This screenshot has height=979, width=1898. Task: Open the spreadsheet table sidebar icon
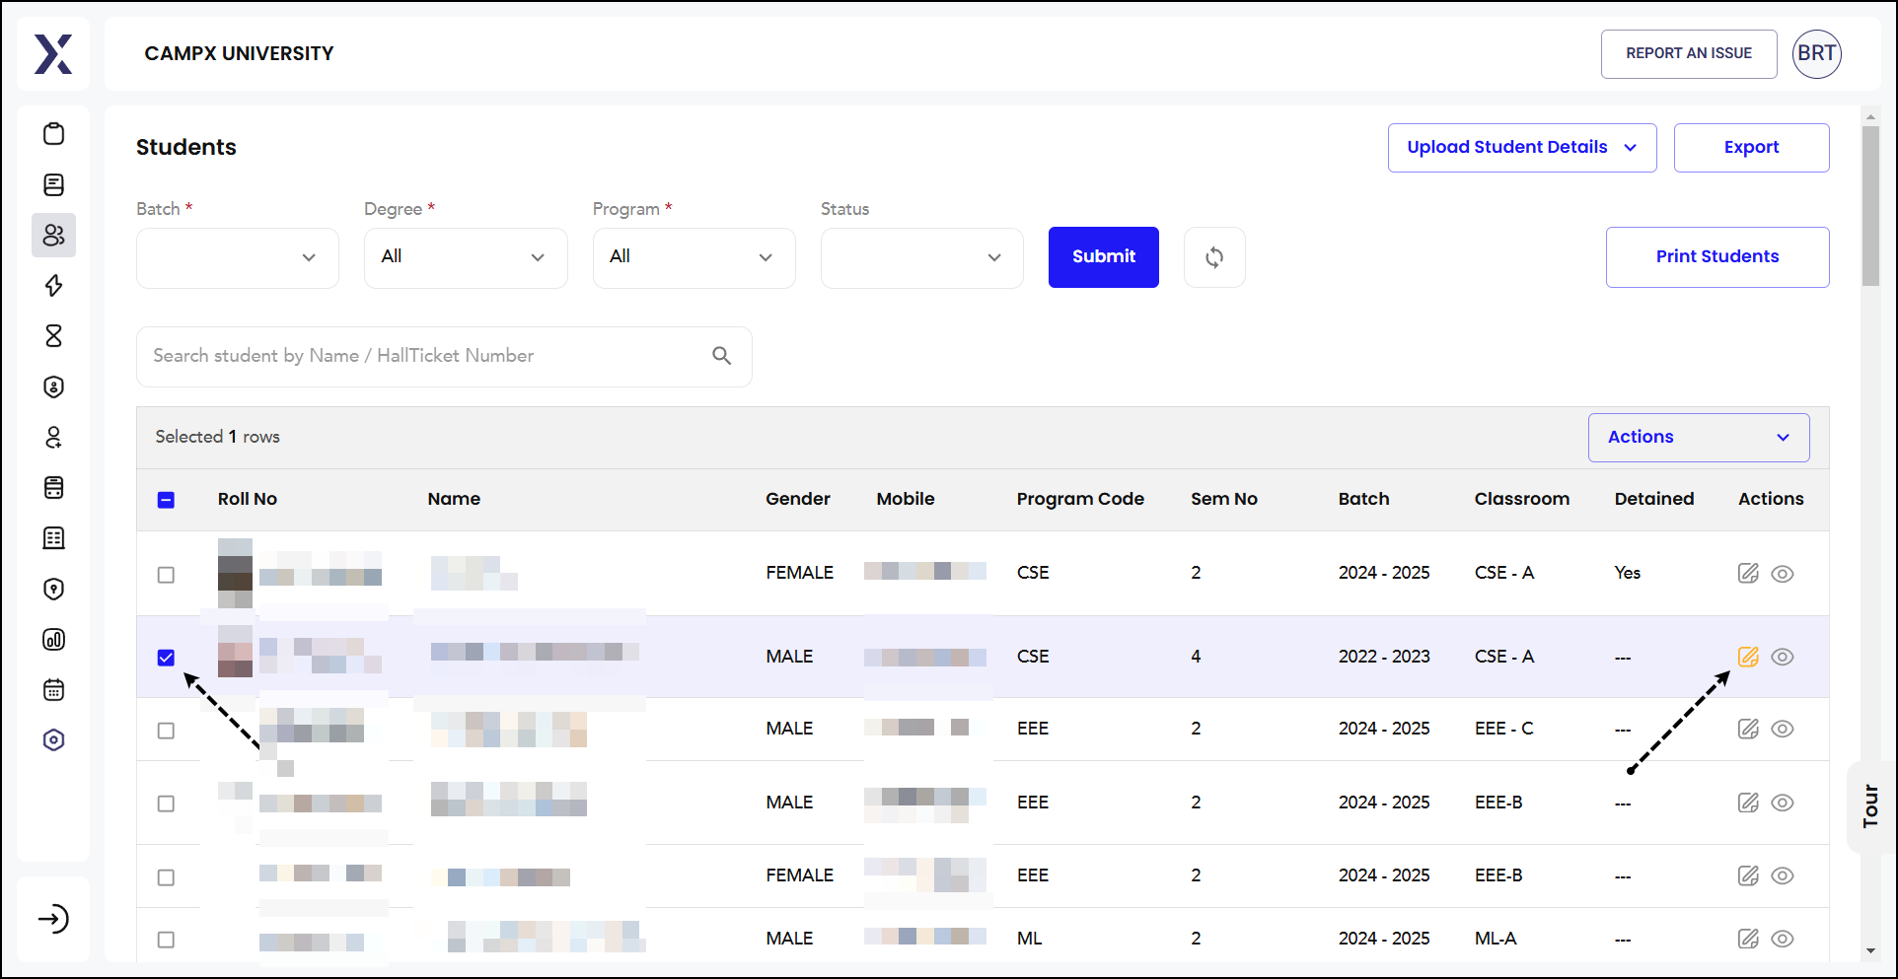coord(54,538)
